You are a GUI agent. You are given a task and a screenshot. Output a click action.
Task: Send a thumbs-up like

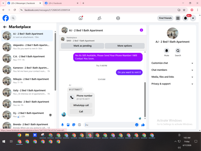coord(143,125)
